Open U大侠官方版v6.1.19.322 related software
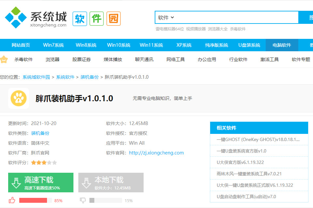313x208 pixels. (x=240, y=162)
